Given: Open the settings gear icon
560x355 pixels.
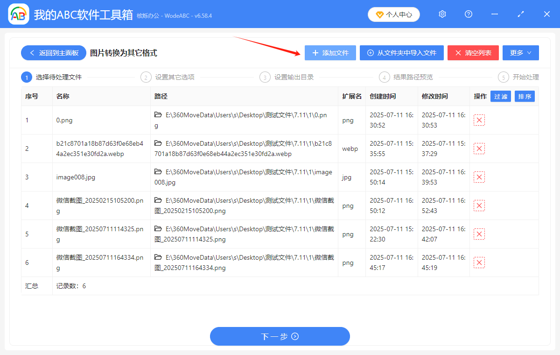Looking at the screenshot, I should [442, 14].
